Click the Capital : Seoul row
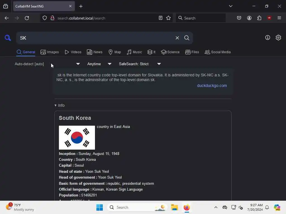 (x=71, y=166)
